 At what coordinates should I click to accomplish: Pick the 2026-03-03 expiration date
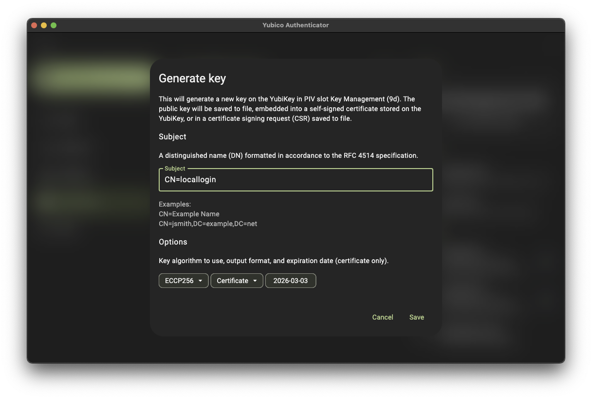click(291, 281)
